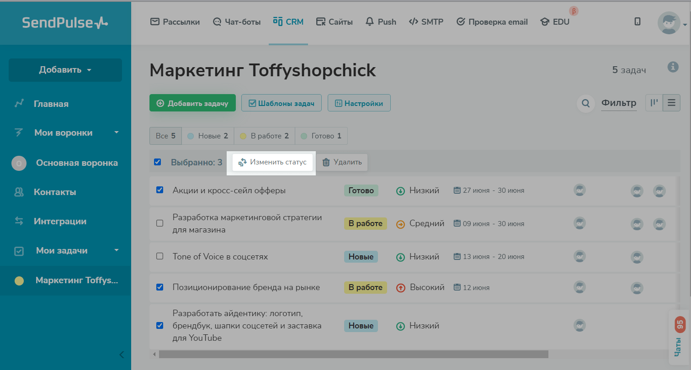Open the user profile avatar menu
The image size is (691, 370).
coord(669,23)
